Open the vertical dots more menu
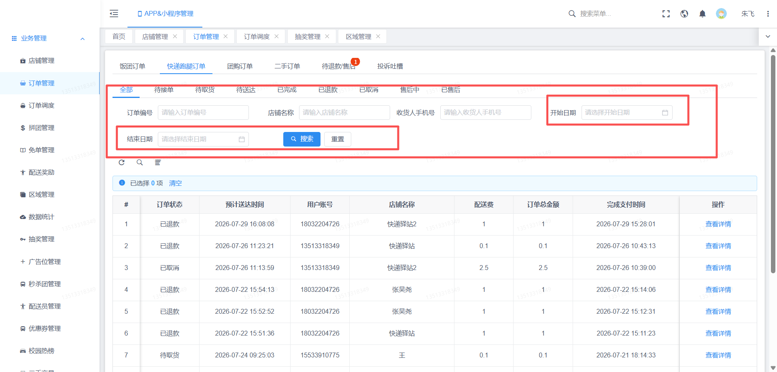The width and height of the screenshot is (777, 372). tap(768, 14)
